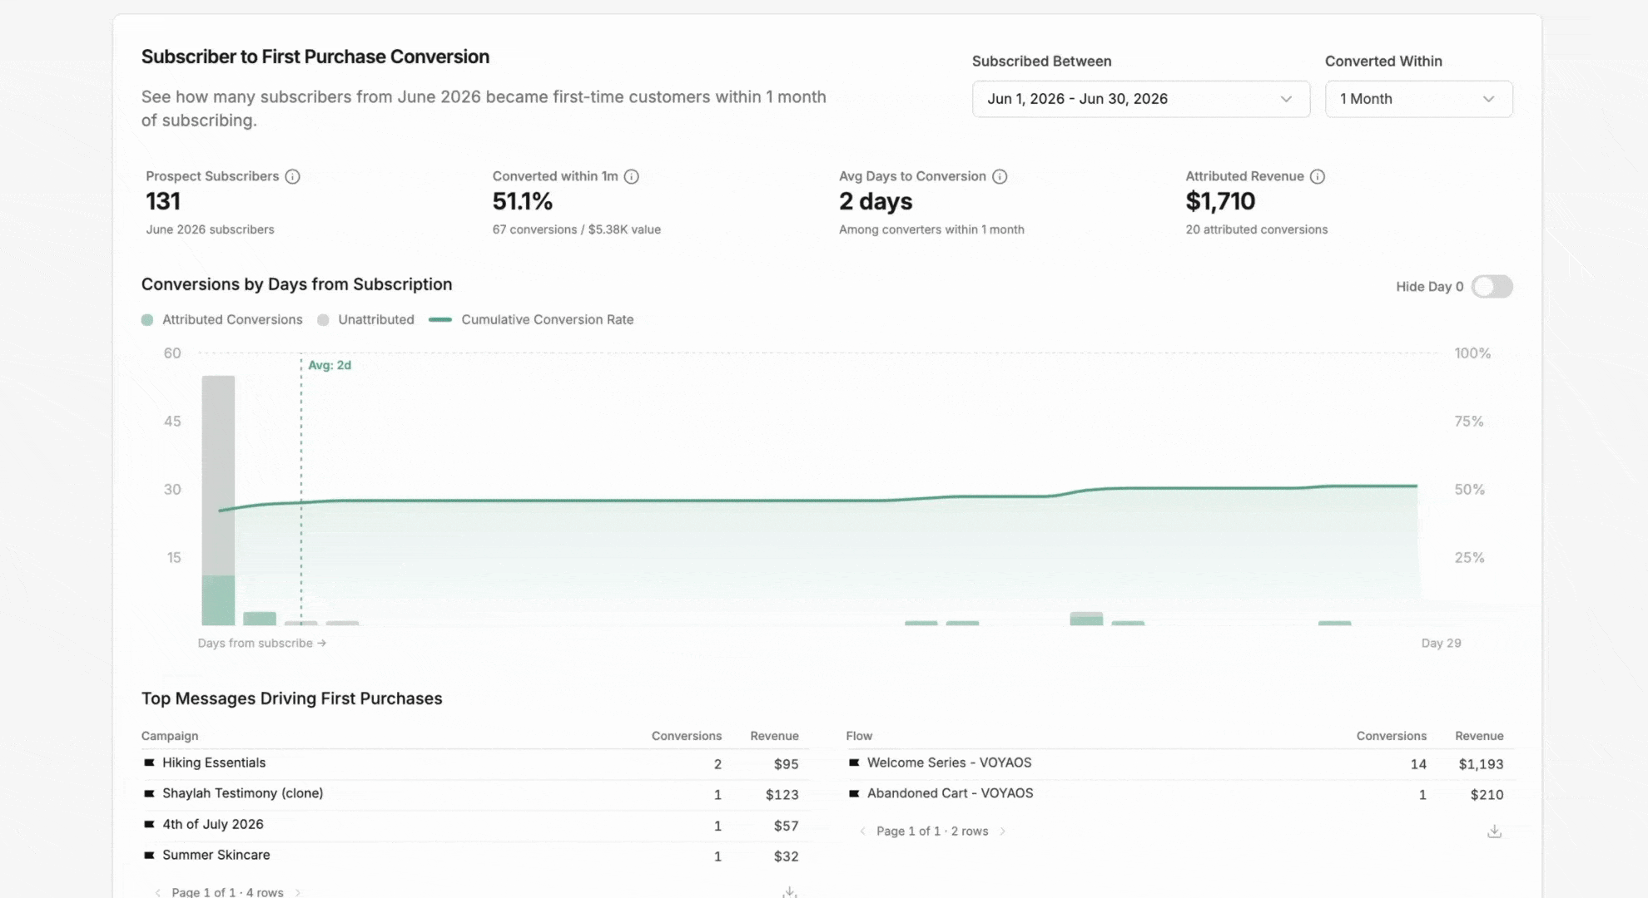The height and width of the screenshot is (898, 1648).
Task: Go to next page in Flow table
Action: [1003, 831]
